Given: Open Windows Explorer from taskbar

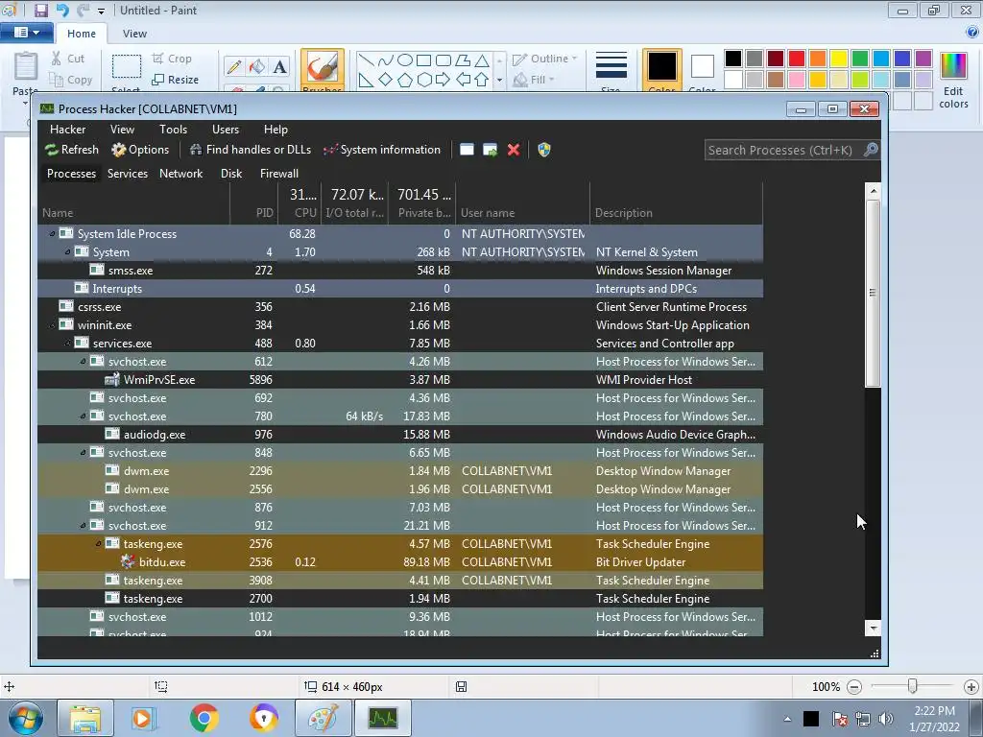Looking at the screenshot, I should click(85, 718).
